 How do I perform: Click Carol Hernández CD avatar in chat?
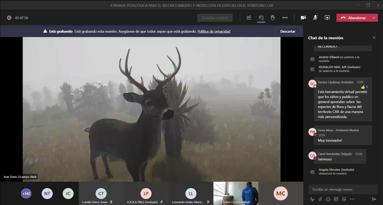pyautogui.click(x=312, y=156)
